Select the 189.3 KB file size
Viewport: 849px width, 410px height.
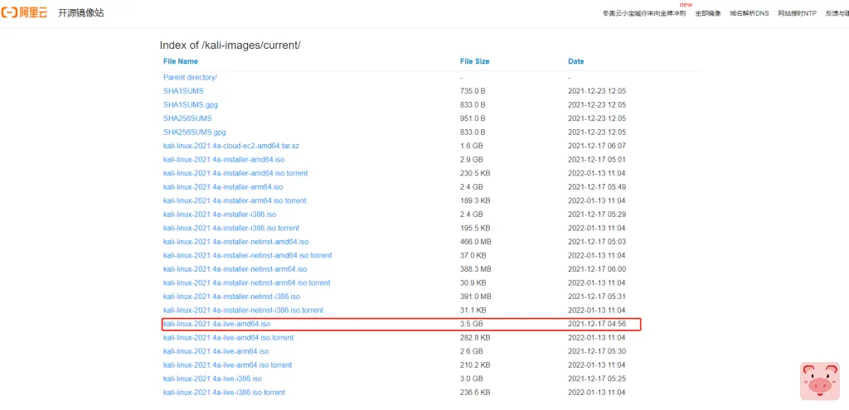pyautogui.click(x=475, y=200)
